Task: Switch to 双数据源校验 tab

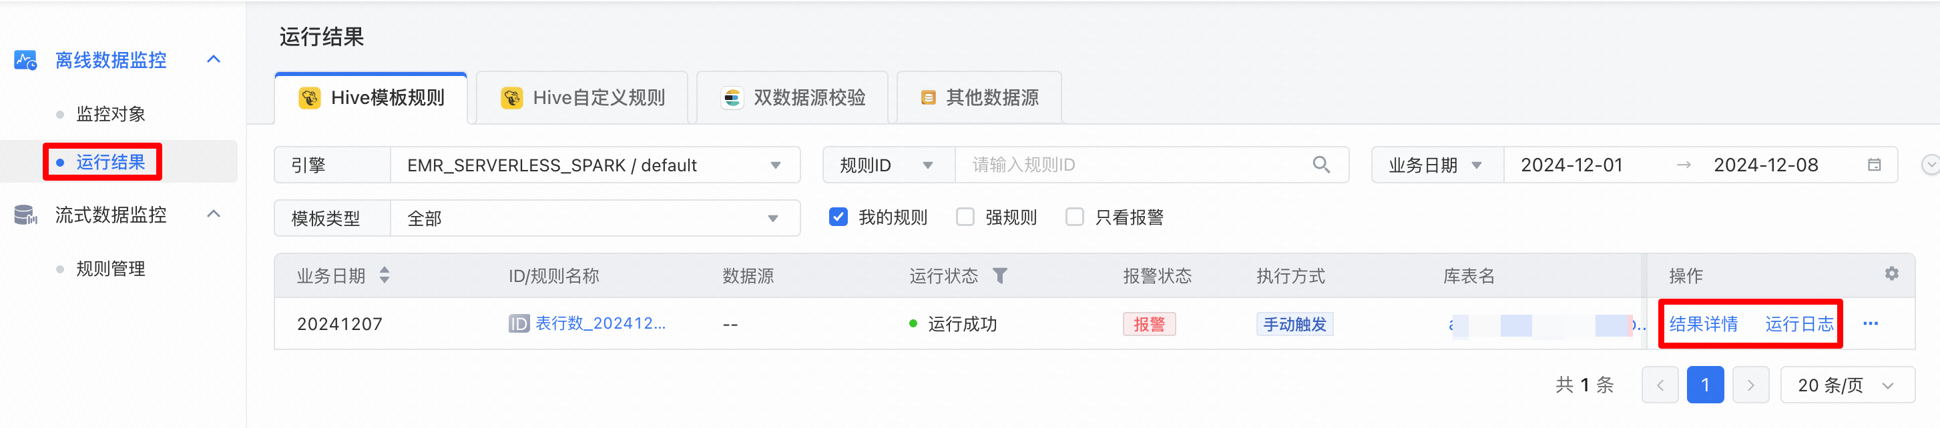Action: 792,98
